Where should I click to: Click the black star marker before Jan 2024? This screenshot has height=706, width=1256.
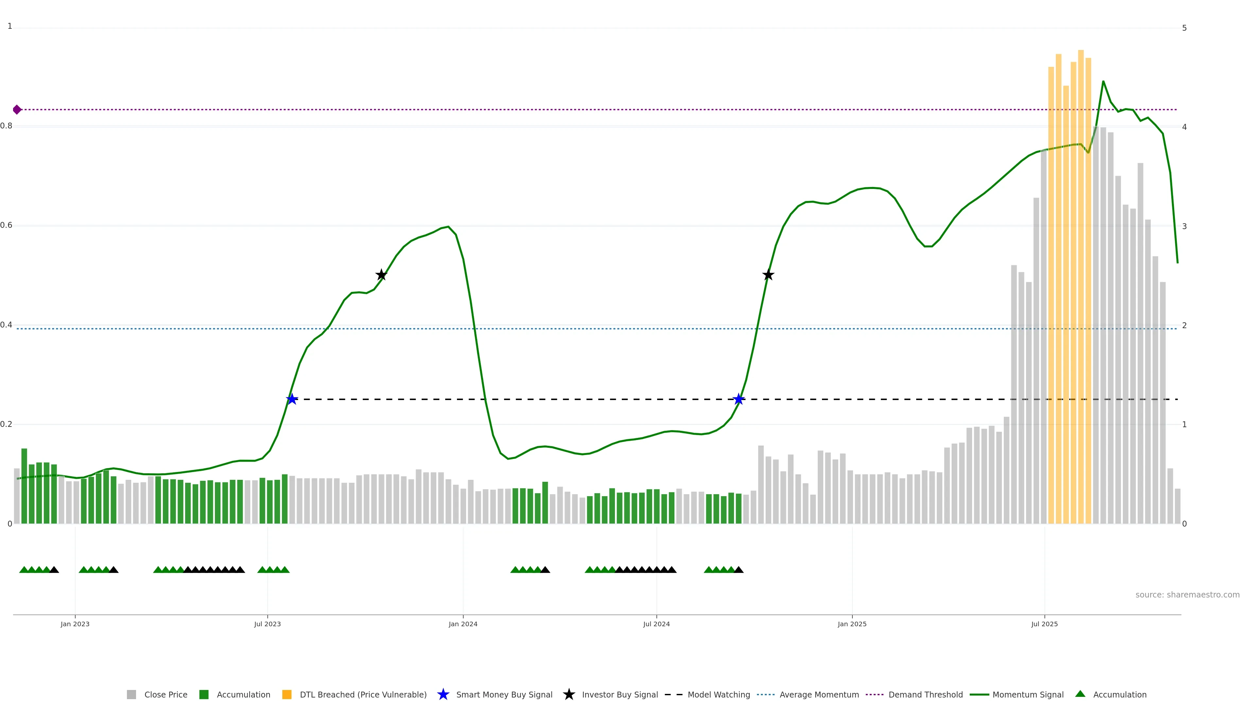[x=381, y=275]
